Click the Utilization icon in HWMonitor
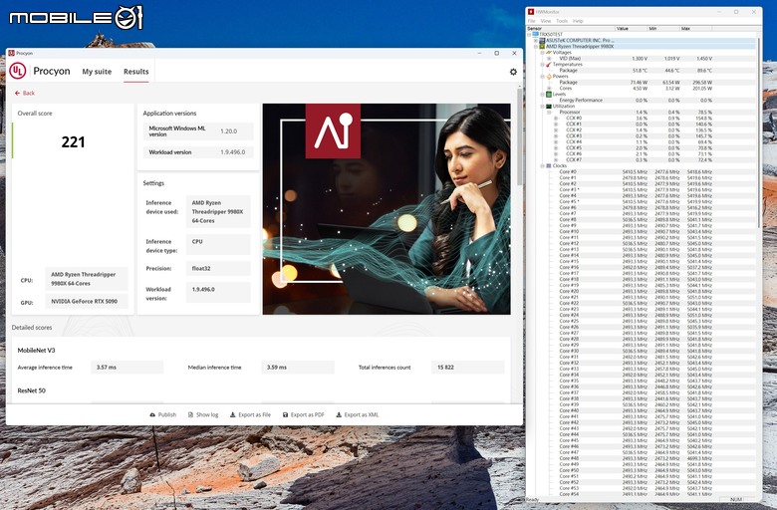777x510 pixels. [x=549, y=106]
